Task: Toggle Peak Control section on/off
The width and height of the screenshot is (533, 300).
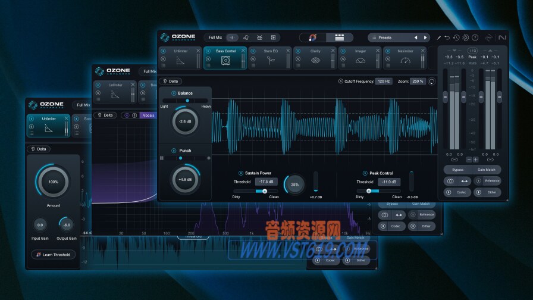Action: [365, 173]
